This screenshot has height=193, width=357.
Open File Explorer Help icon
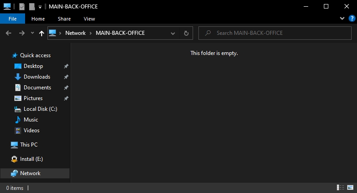tap(352, 19)
